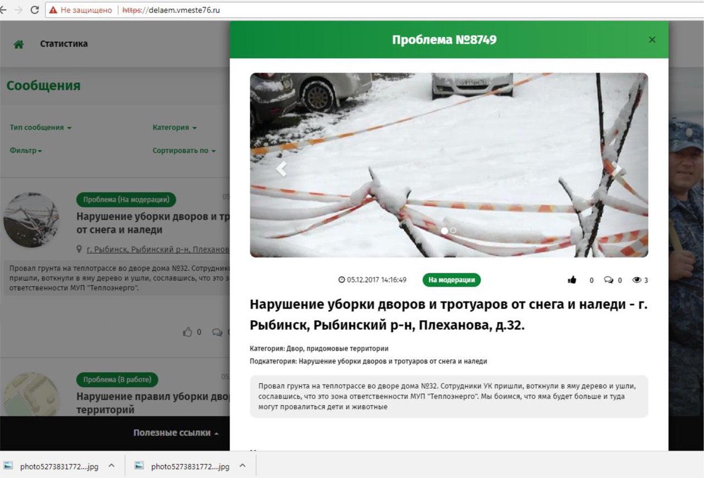Click the browser address bar URL
This screenshot has width=704, height=478.
(x=172, y=10)
